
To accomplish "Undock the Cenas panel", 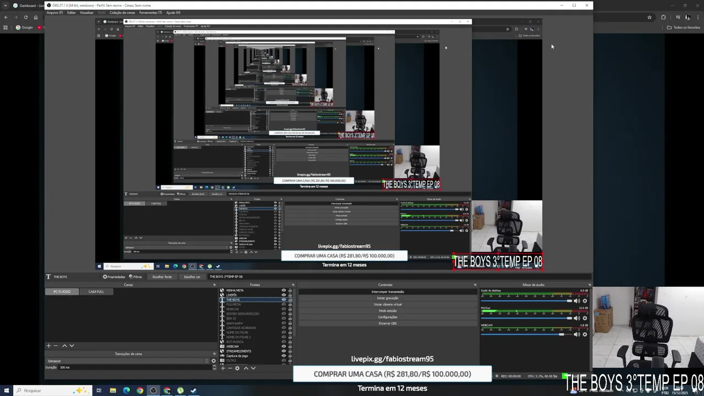I will [214, 285].
